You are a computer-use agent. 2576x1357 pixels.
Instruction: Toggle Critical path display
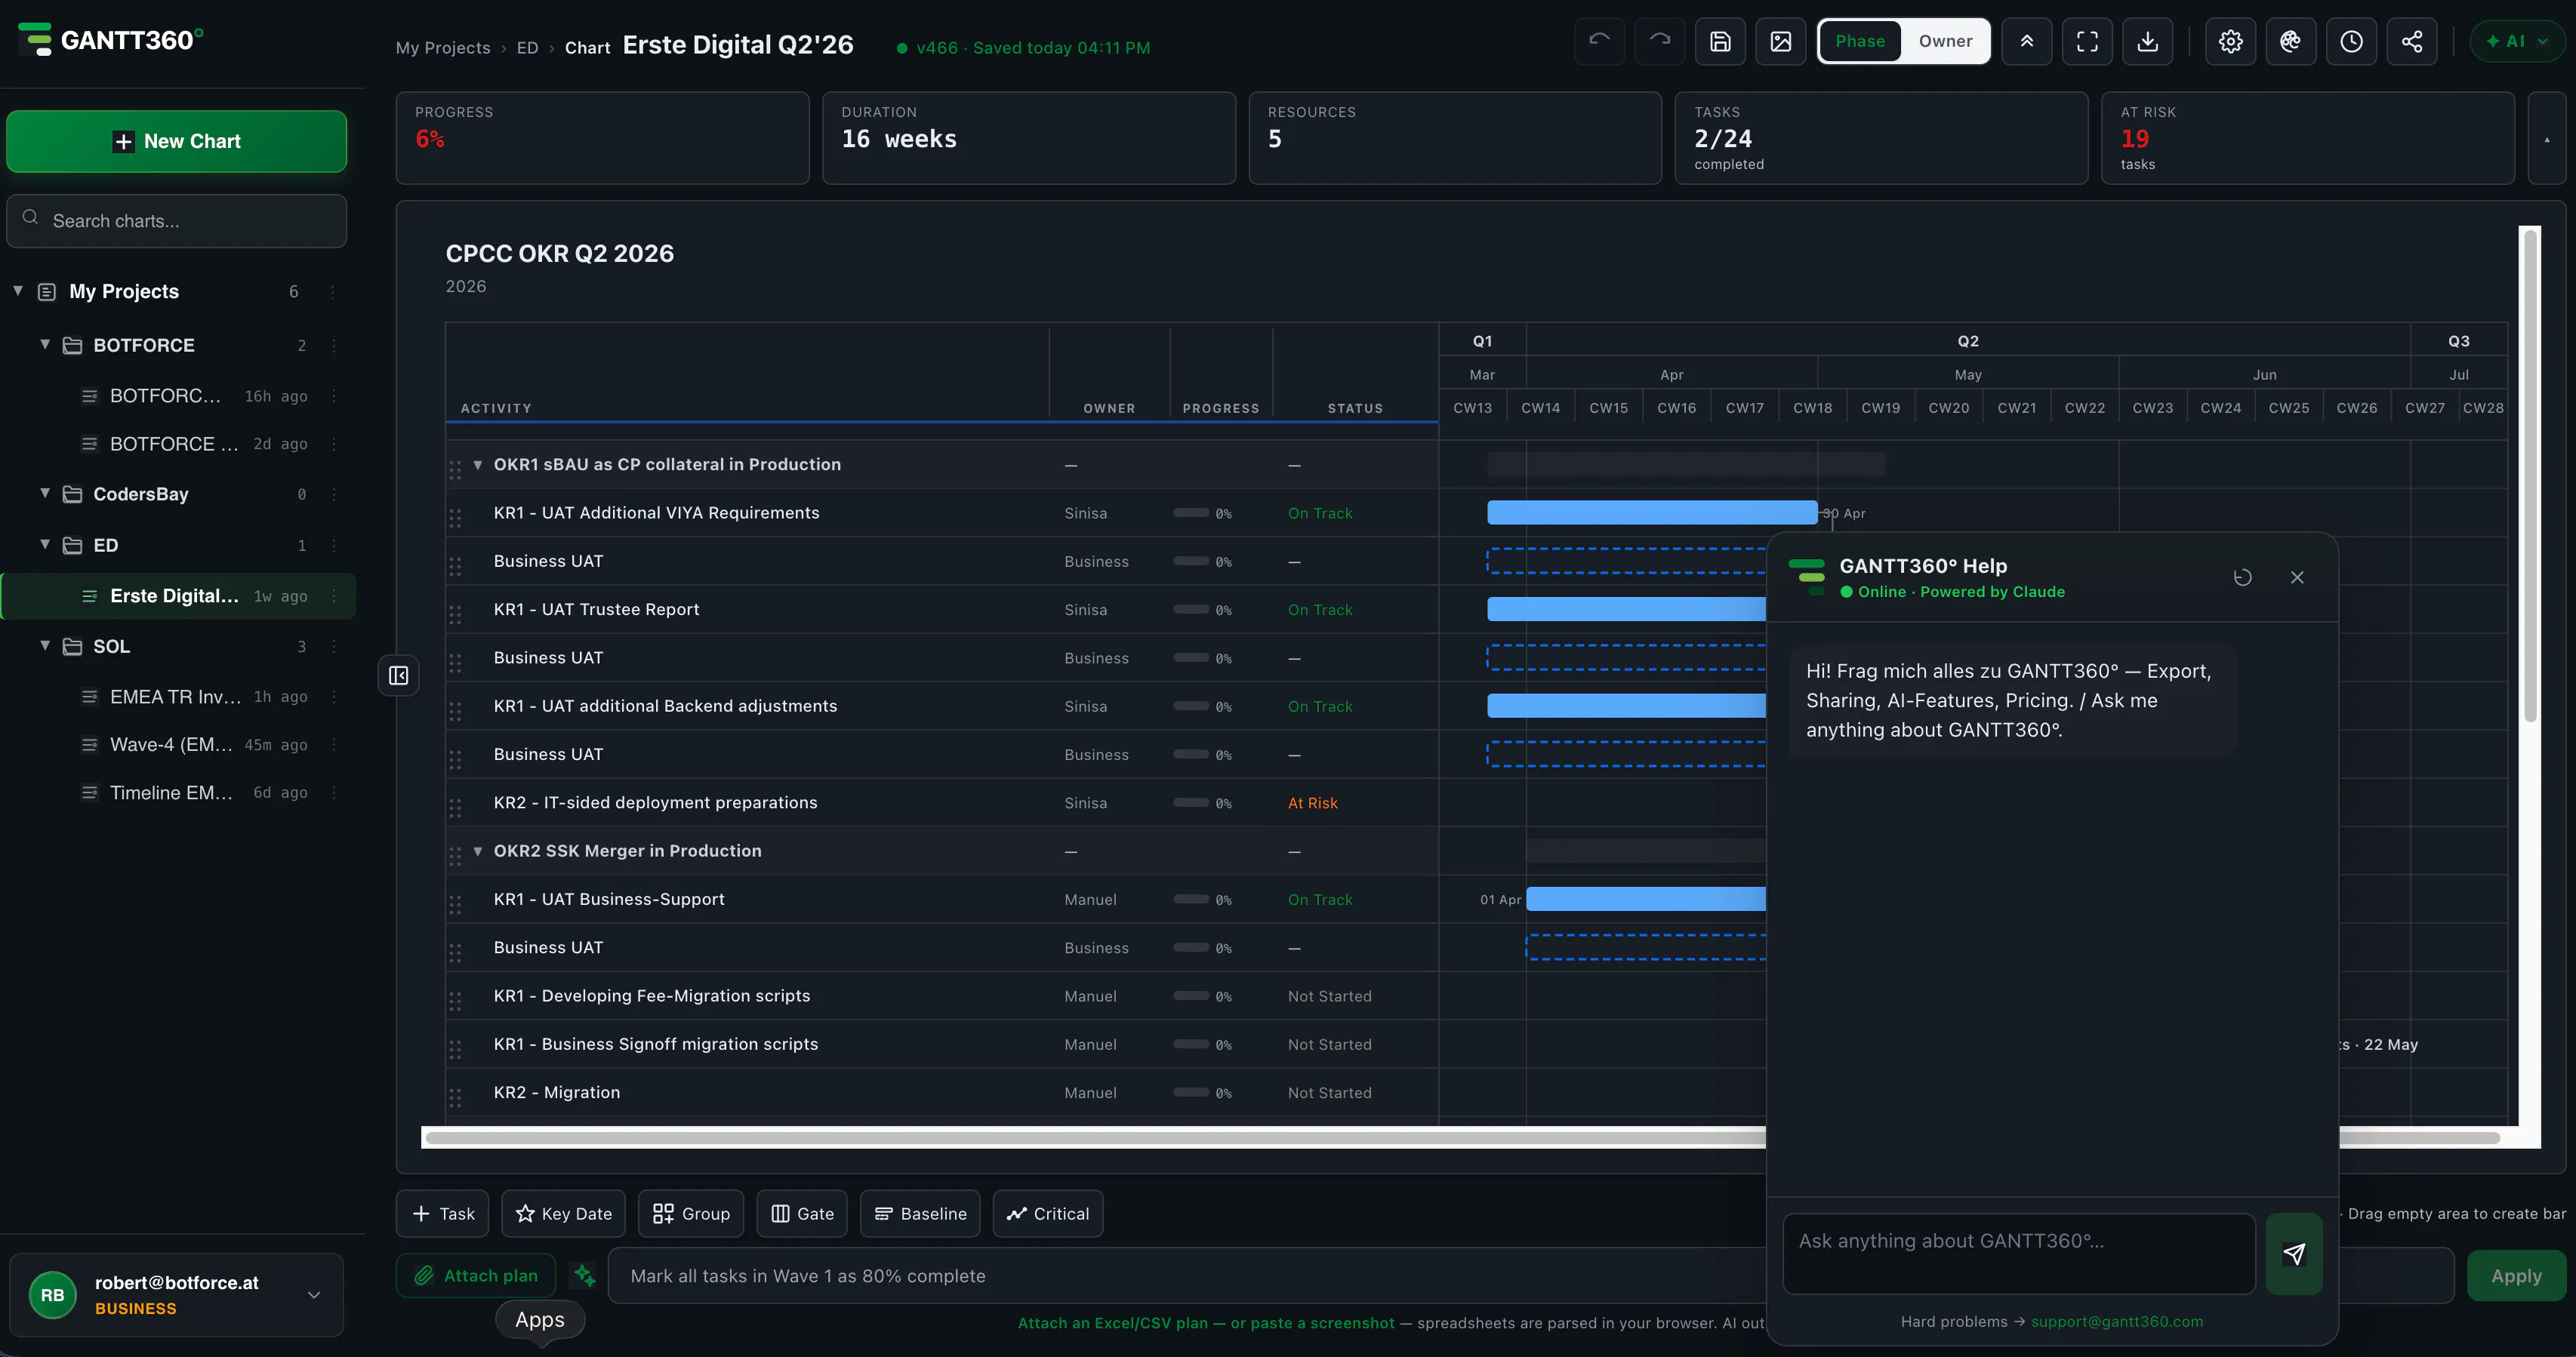tap(1048, 1213)
